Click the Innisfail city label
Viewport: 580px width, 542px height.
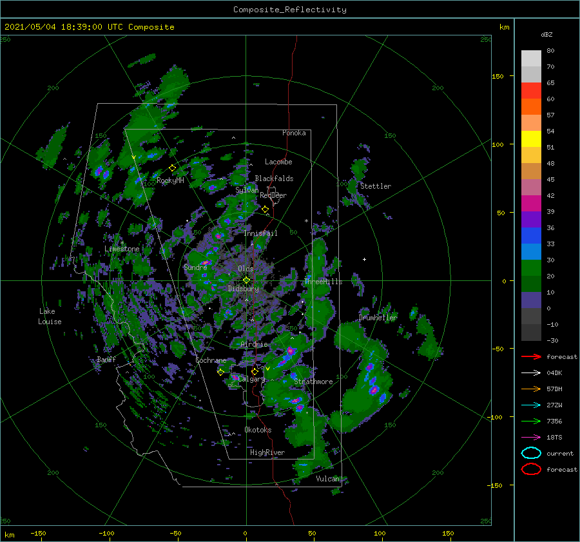point(260,233)
